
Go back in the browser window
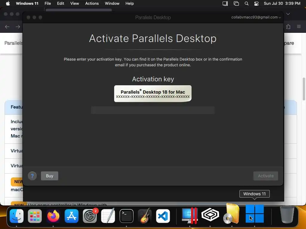point(7,27)
